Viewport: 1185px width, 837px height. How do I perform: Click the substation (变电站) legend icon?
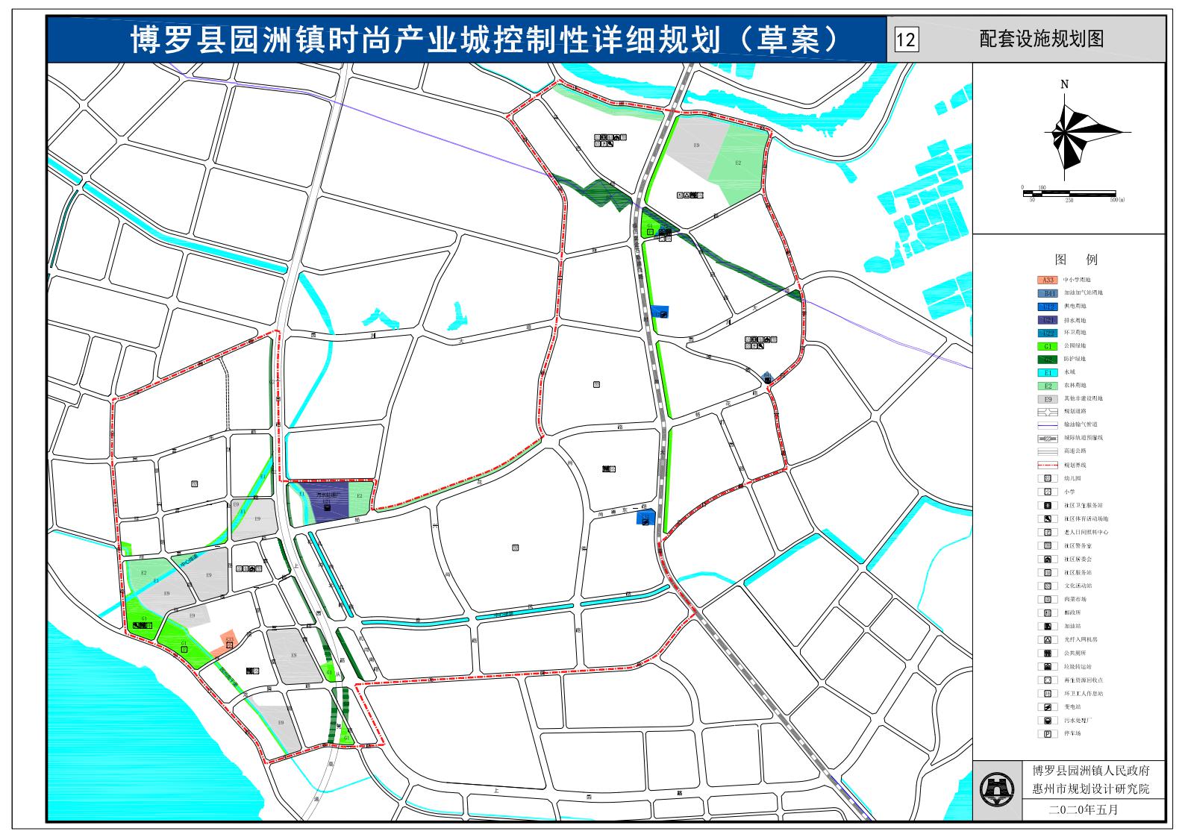click(x=1048, y=707)
